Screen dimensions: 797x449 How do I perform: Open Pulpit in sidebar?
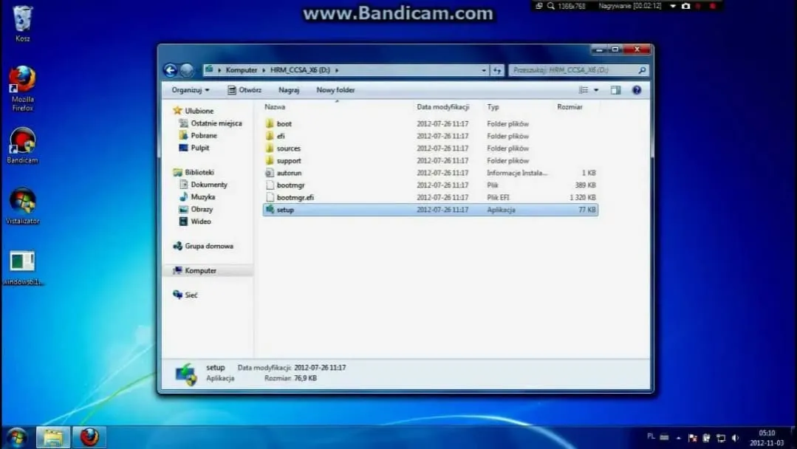click(199, 148)
